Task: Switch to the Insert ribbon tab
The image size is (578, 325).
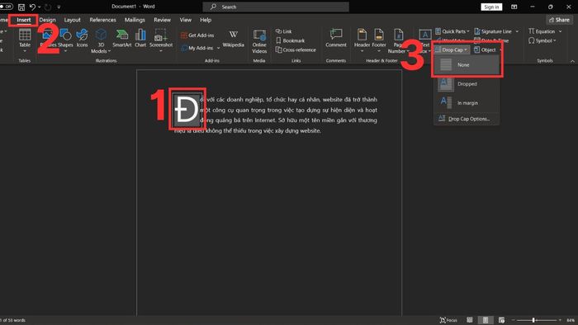Action: (24, 20)
